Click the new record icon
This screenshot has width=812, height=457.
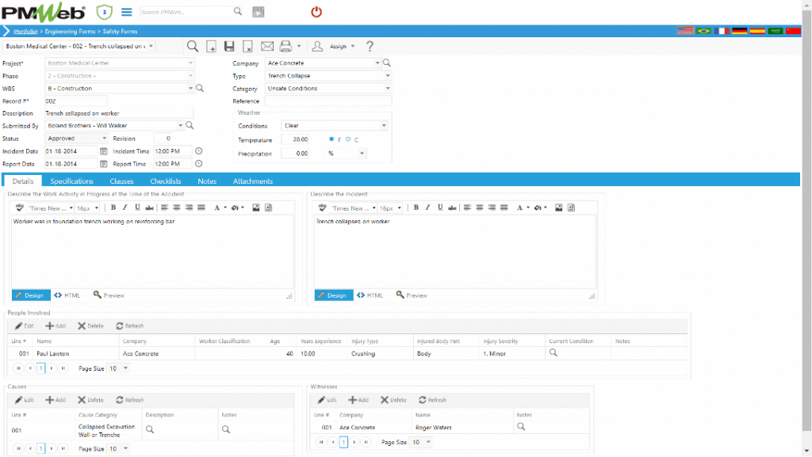pos(211,47)
